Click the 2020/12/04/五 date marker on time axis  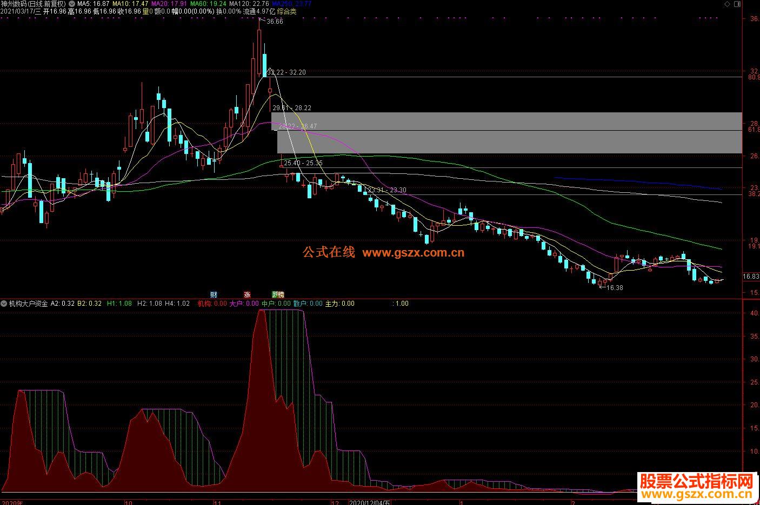click(370, 502)
